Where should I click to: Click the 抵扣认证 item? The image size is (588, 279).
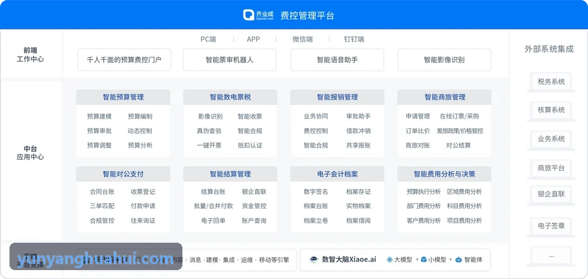[250, 145]
